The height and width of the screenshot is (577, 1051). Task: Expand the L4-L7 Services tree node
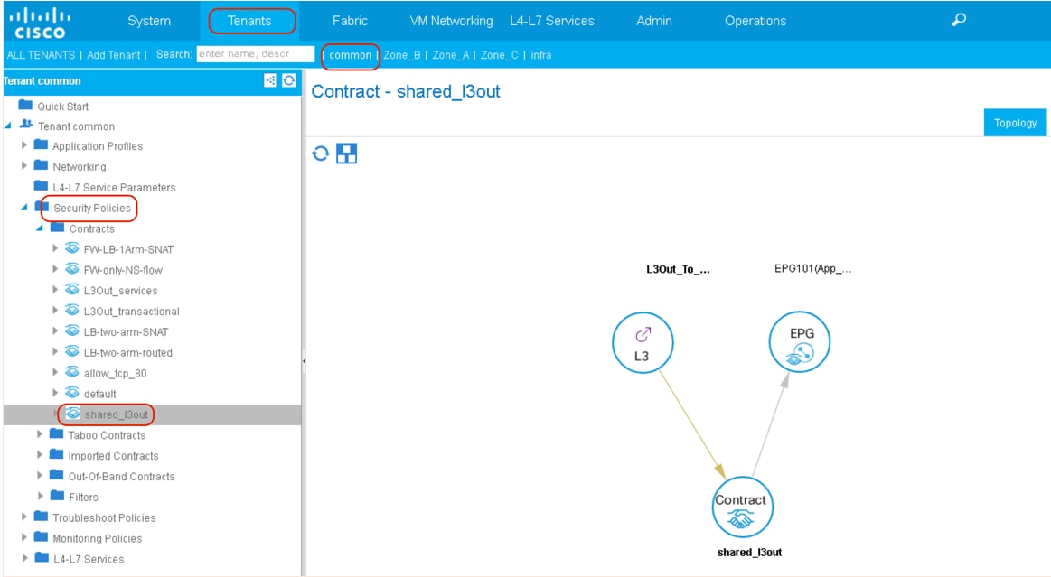24,558
